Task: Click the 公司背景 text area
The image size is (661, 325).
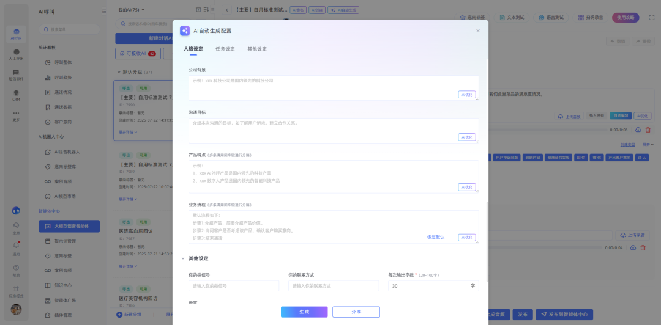Action: tap(334, 88)
